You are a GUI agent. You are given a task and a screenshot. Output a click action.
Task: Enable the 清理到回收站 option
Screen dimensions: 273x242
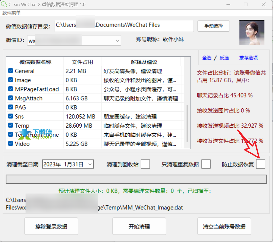[145, 164]
